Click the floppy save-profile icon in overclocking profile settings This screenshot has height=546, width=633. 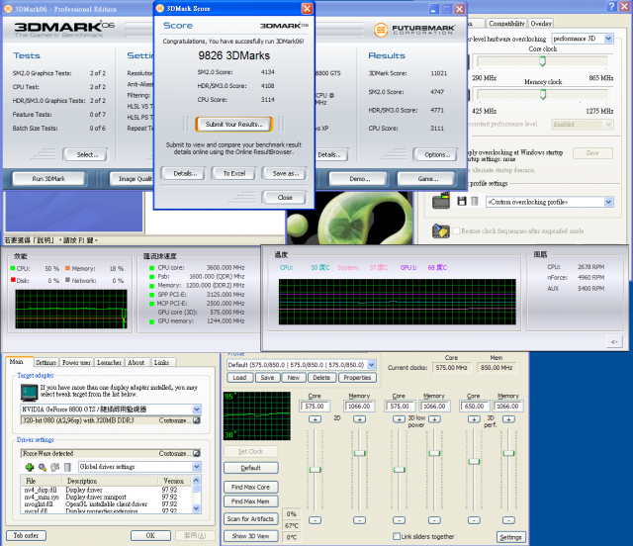pos(462,201)
